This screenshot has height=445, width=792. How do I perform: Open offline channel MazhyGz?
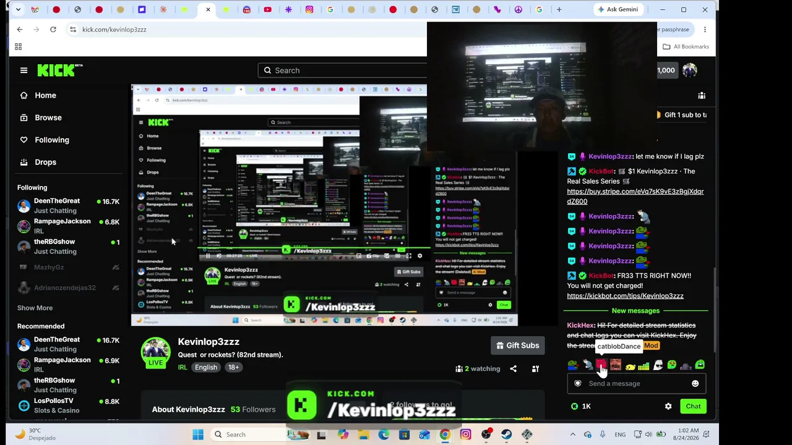(x=68, y=267)
